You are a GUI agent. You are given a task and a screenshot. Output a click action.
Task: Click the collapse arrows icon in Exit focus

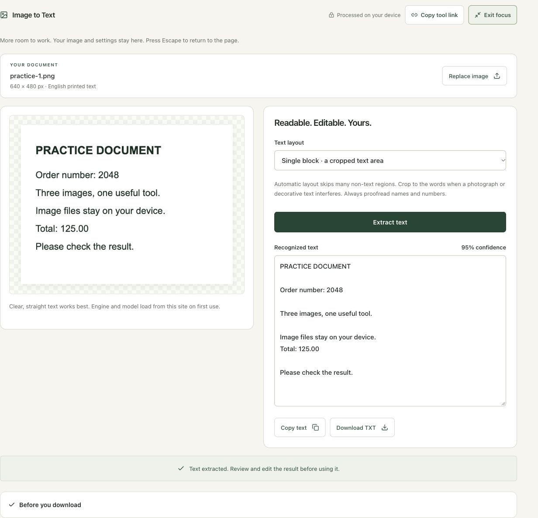[478, 15]
